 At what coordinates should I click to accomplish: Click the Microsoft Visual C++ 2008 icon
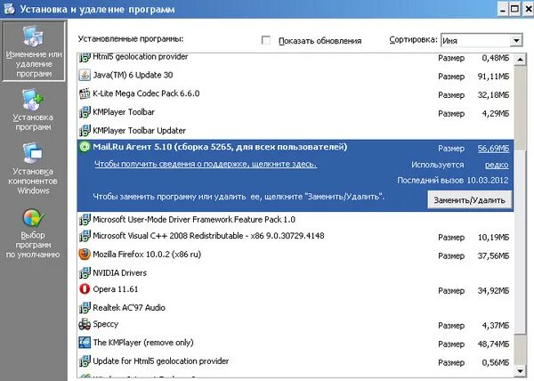(x=85, y=236)
